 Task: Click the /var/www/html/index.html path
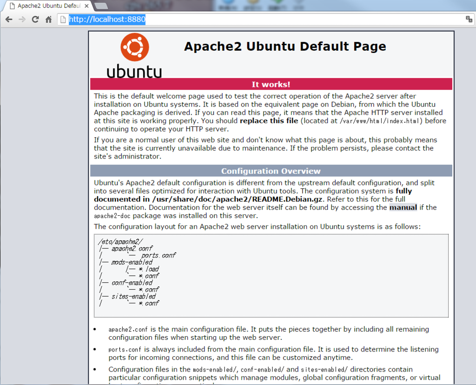[x=379, y=121]
